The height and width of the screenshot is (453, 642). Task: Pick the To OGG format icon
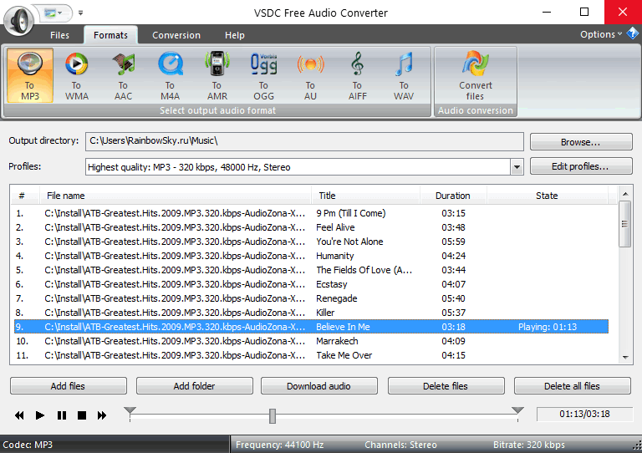pyautogui.click(x=263, y=75)
